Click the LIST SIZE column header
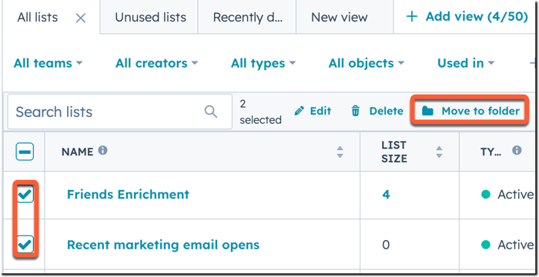This screenshot has width=539, height=277. click(x=394, y=152)
